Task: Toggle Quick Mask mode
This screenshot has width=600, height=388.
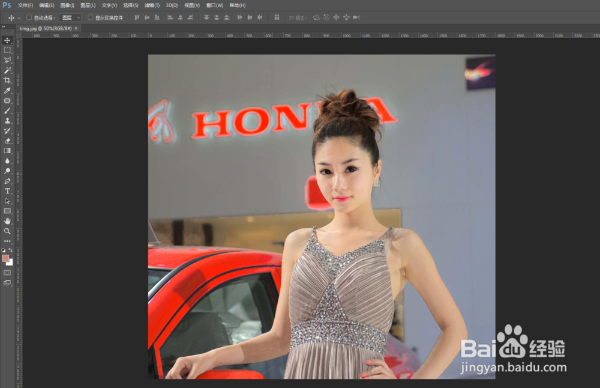Action: click(7, 273)
